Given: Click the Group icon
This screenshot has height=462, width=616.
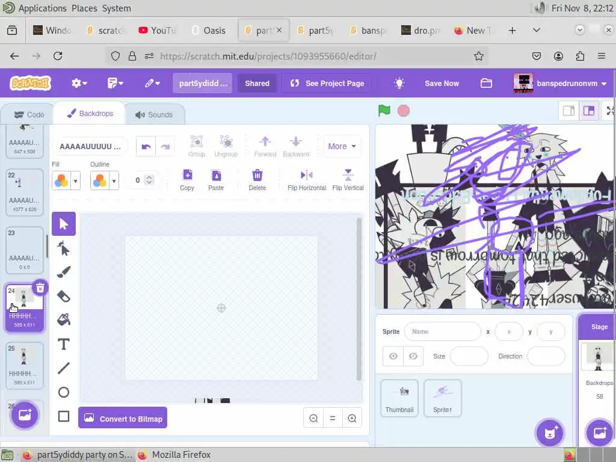Looking at the screenshot, I should click(x=197, y=146).
